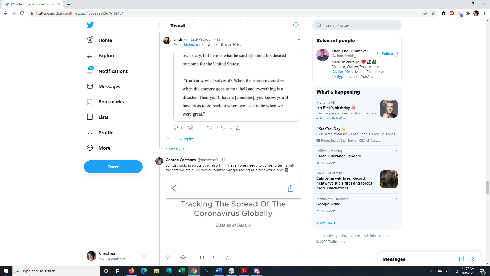Open the options chevron on Linds' tweet
Image resolution: width=490 pixels, height=276 pixels.
tap(299, 39)
